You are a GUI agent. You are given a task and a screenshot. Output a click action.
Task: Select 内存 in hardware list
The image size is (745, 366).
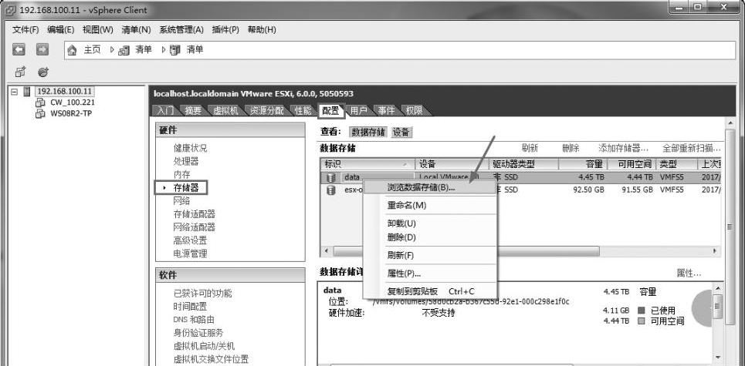[x=181, y=174]
